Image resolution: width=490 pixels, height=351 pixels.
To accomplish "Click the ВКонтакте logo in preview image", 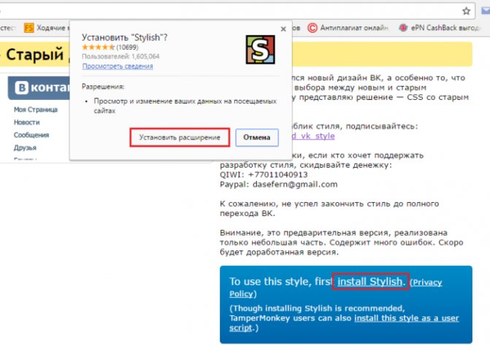I will pyautogui.click(x=39, y=88).
